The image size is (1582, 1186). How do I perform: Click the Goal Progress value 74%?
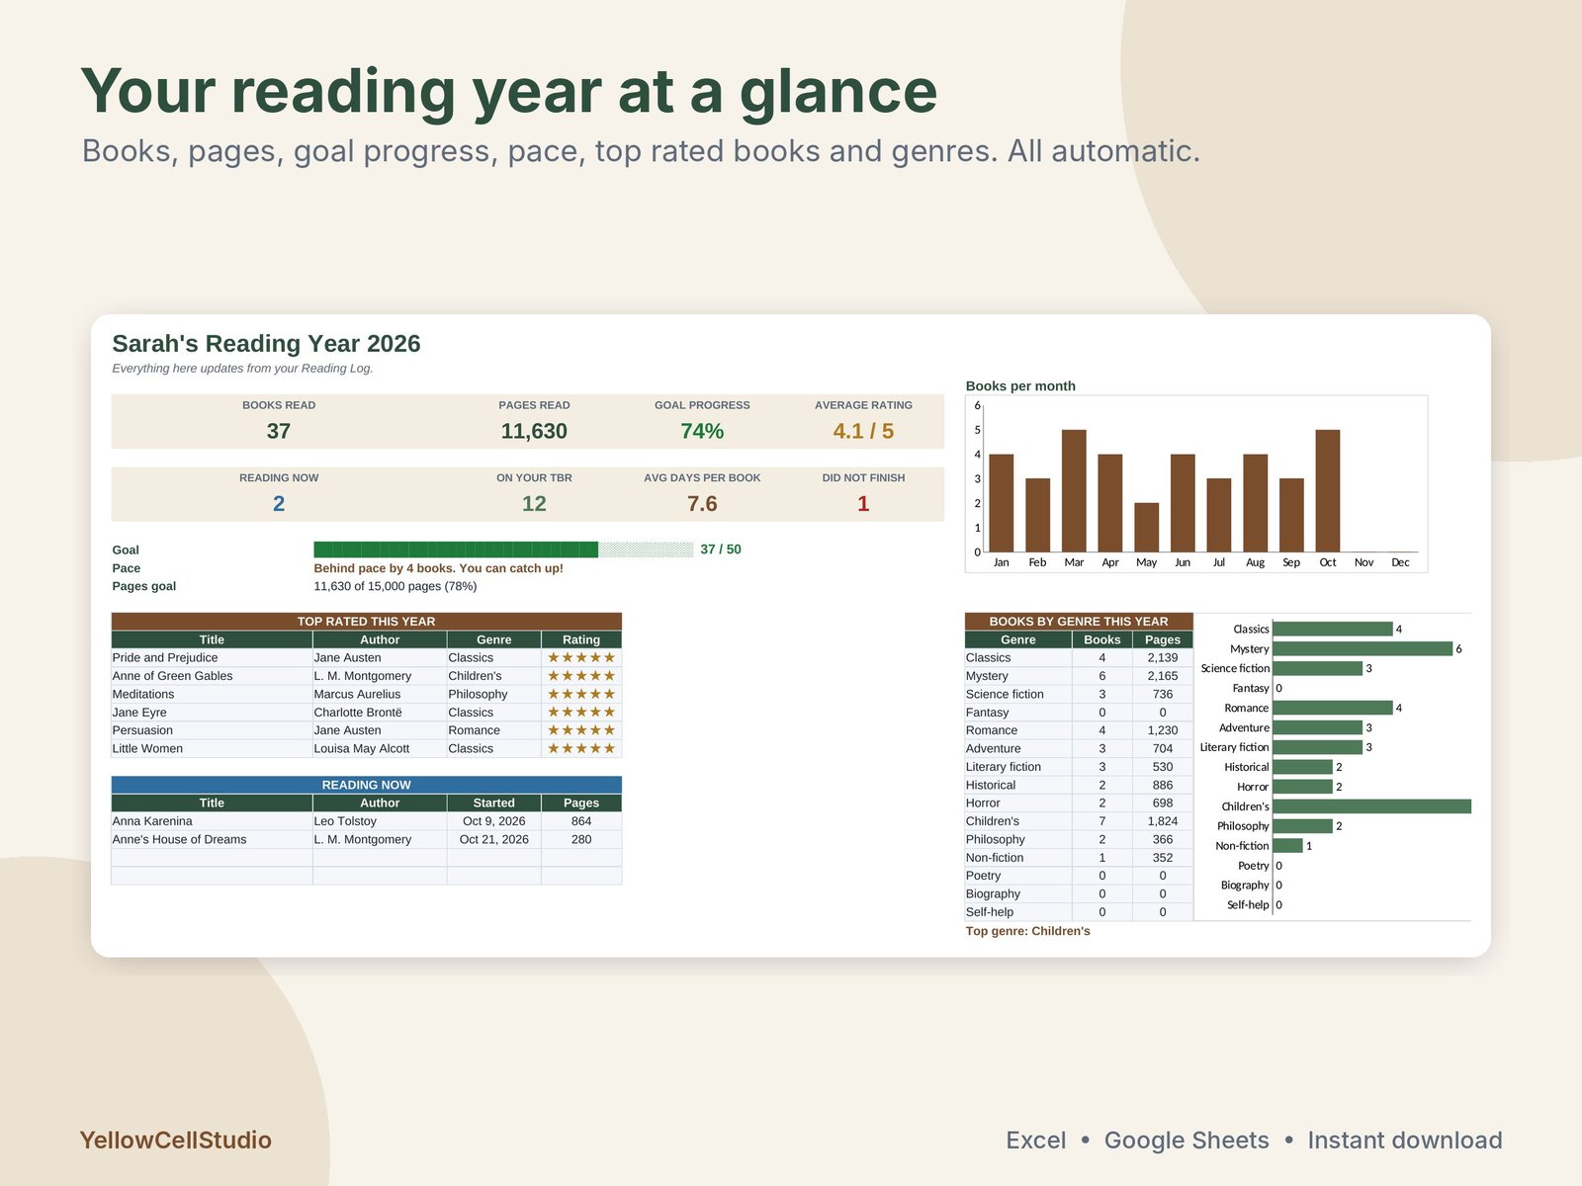[702, 431]
